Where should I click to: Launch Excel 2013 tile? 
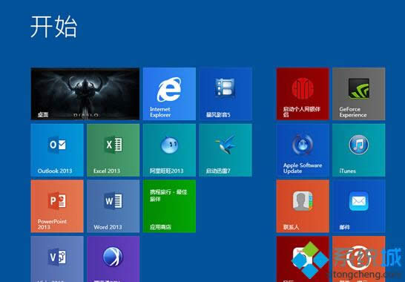point(113,150)
